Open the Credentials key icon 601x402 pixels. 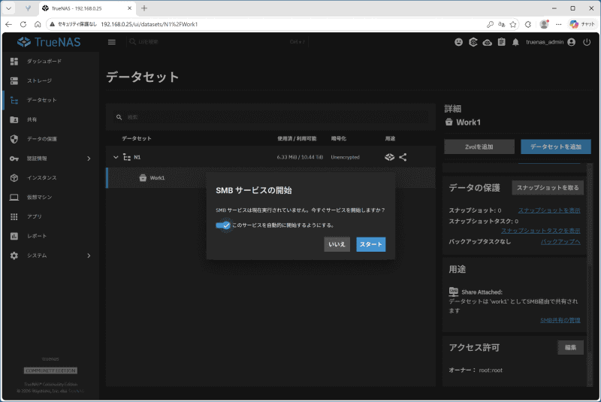[14, 159]
